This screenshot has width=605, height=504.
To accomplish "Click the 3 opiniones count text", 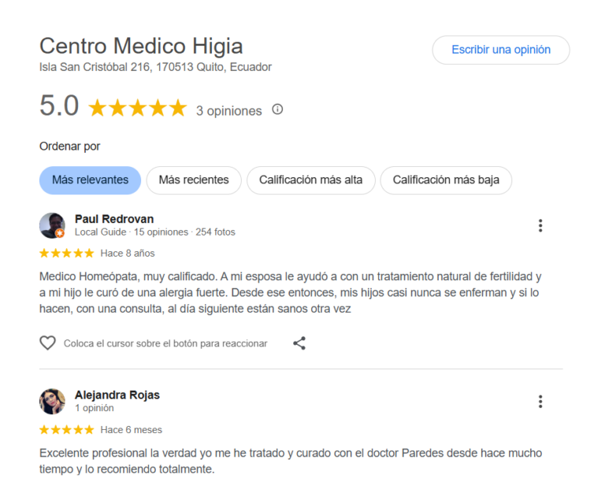I will (x=228, y=111).
